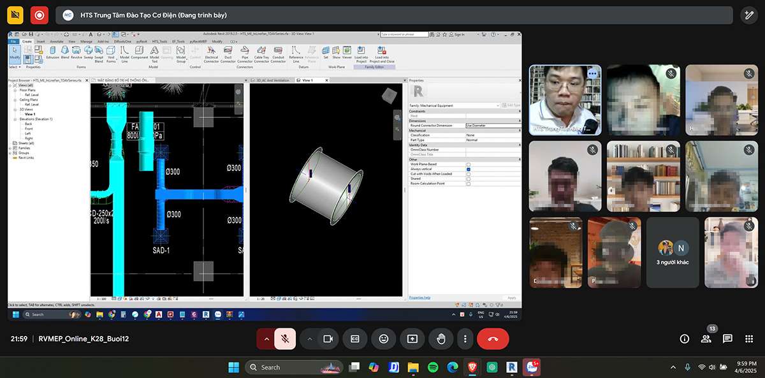Open video settings arrow beside camera
Image resolution: width=765 pixels, height=378 pixels.
310,339
